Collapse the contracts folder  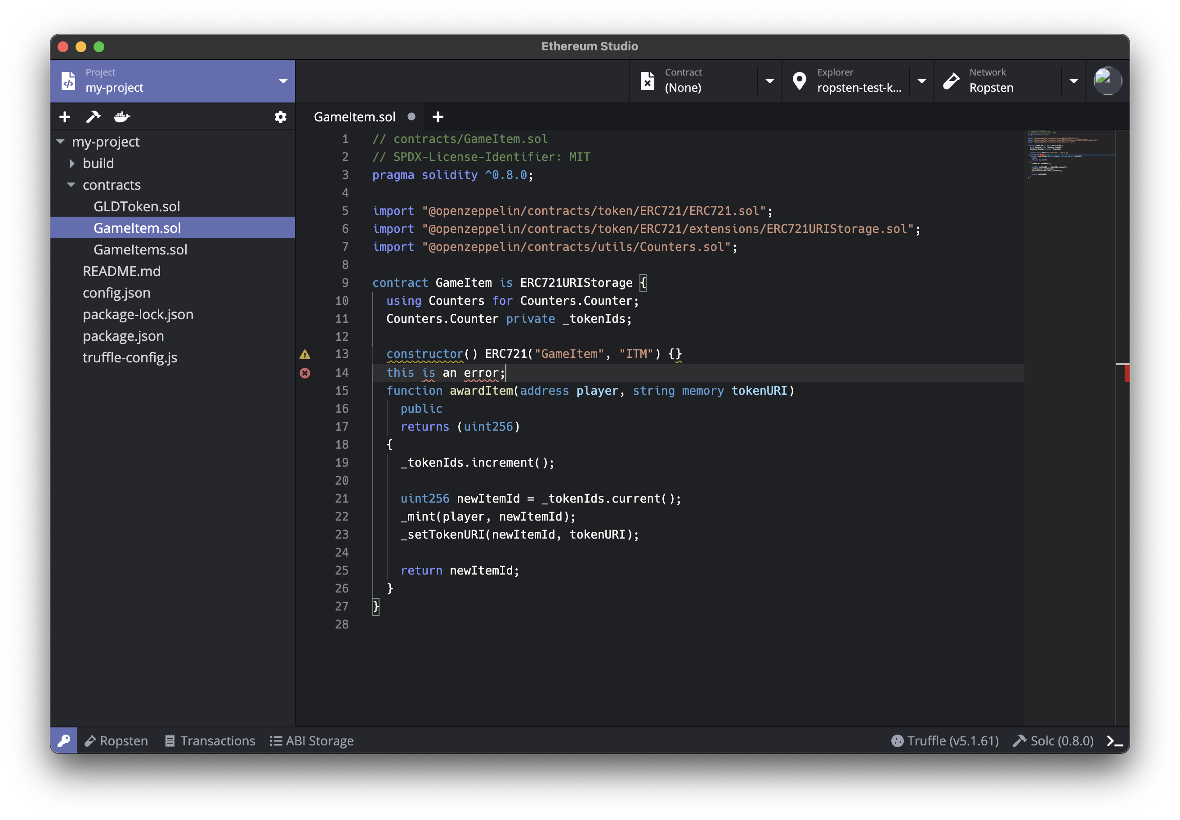tap(72, 185)
